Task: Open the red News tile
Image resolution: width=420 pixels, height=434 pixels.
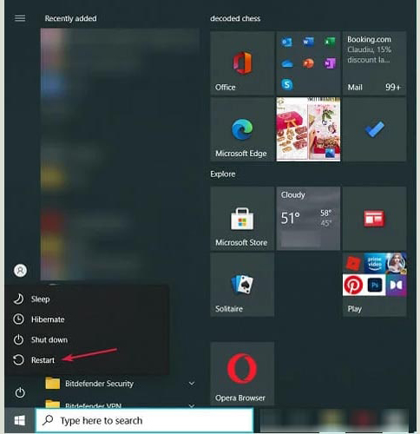Action: click(374, 219)
